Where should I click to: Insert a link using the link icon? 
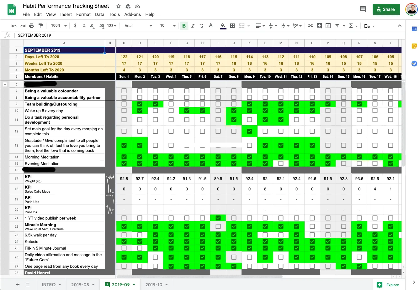[x=311, y=26]
